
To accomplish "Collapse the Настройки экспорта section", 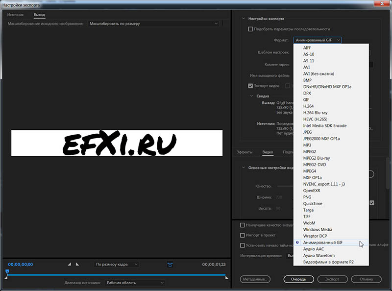I will point(244,19).
